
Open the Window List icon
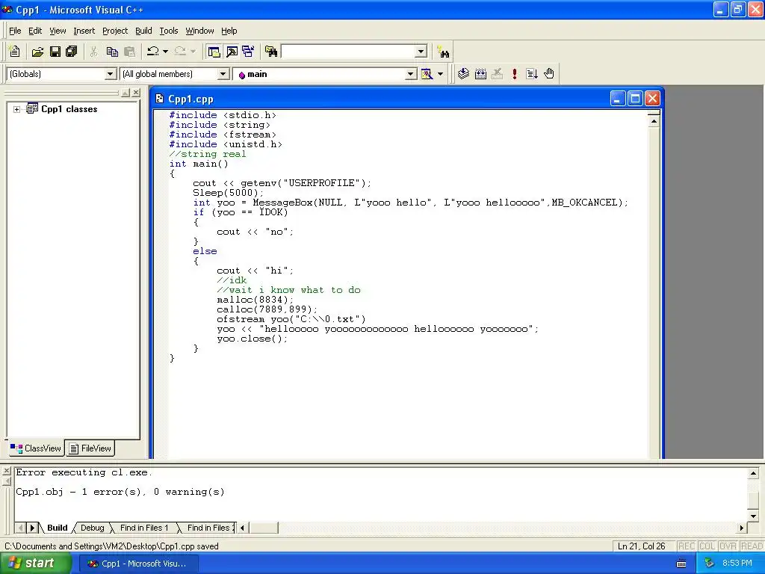point(248,52)
